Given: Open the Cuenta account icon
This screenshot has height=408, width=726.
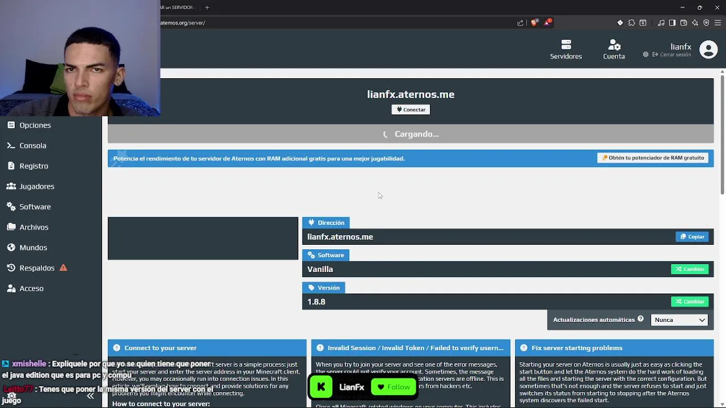Looking at the screenshot, I should (x=614, y=45).
